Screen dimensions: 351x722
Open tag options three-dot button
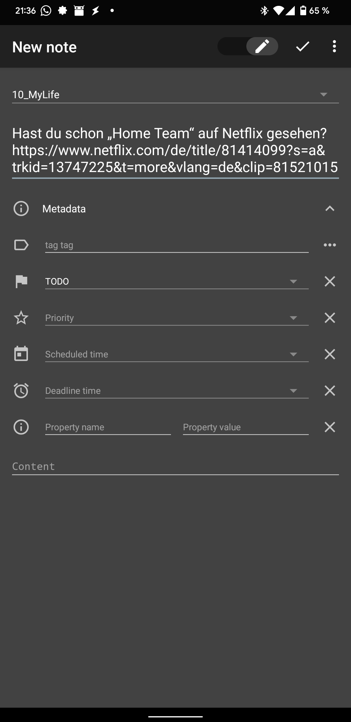(x=330, y=245)
